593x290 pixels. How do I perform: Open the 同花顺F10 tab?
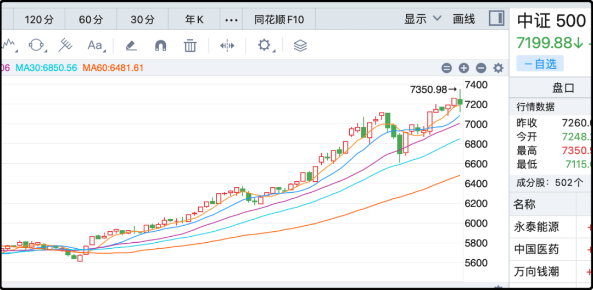click(x=279, y=20)
